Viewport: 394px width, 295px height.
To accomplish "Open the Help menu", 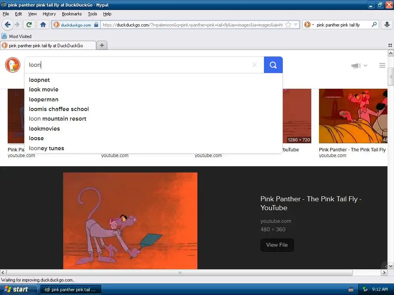I will (107, 14).
